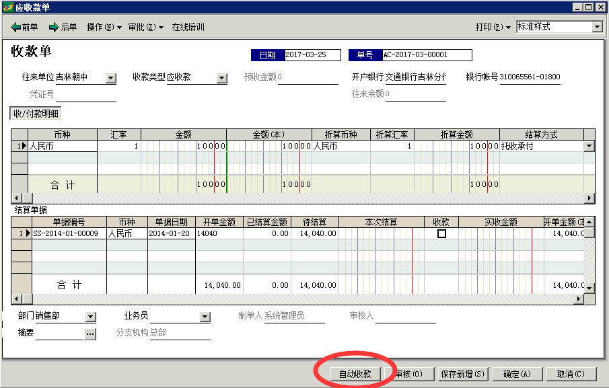Click the 摘要 input field
609x388 pixels.
pyautogui.click(x=59, y=334)
